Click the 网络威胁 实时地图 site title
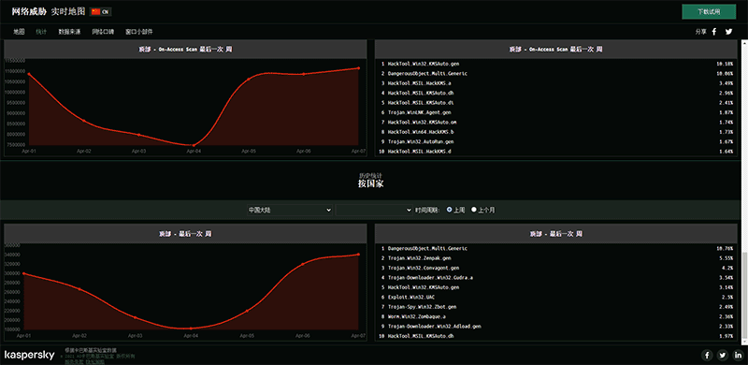Screen dimensions: 748x365 49,11
